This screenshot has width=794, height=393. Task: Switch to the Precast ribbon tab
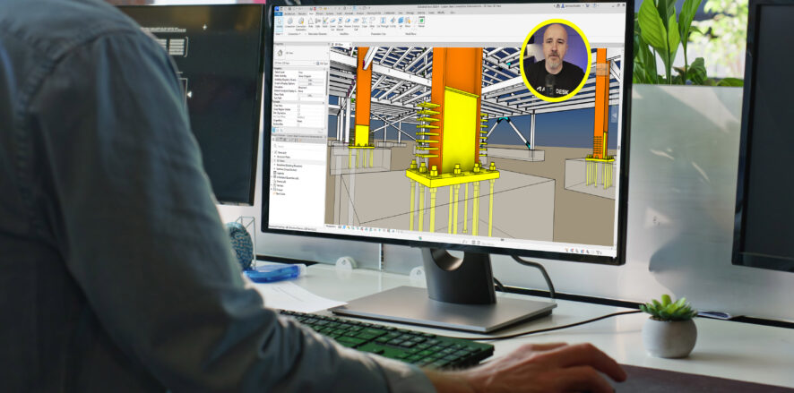tap(320, 13)
